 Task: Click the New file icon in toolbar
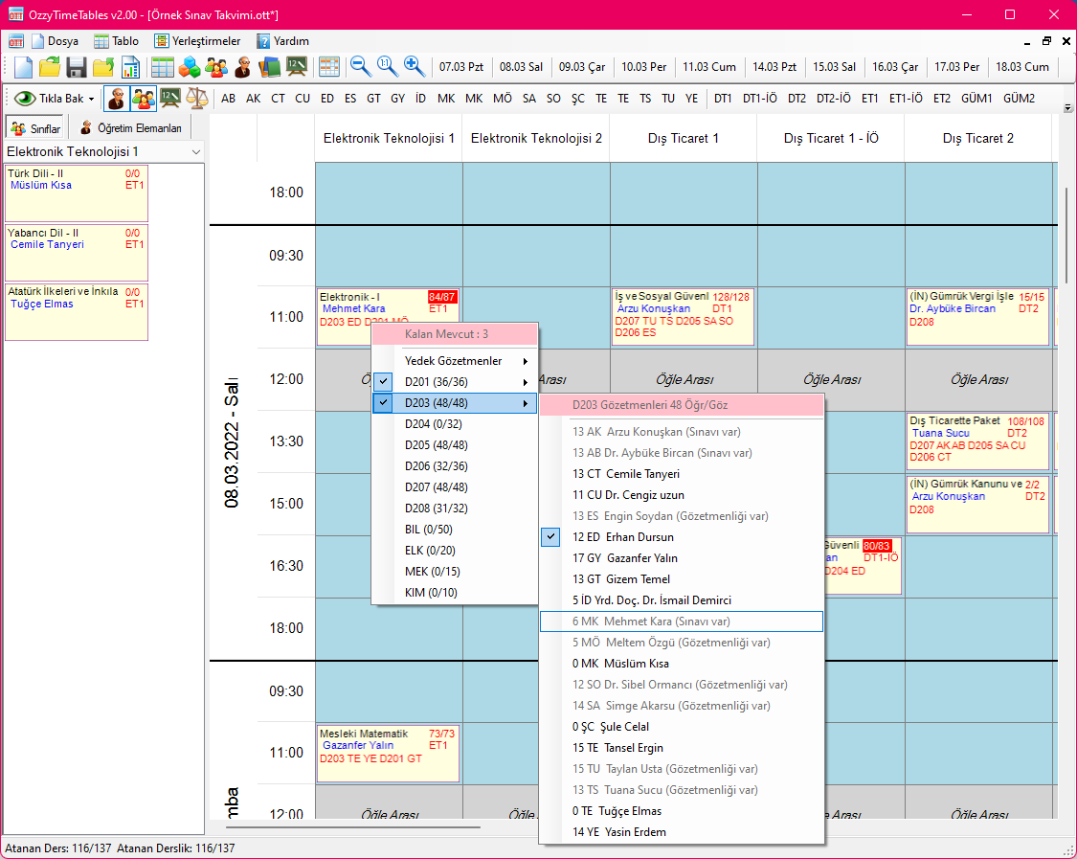click(23, 67)
